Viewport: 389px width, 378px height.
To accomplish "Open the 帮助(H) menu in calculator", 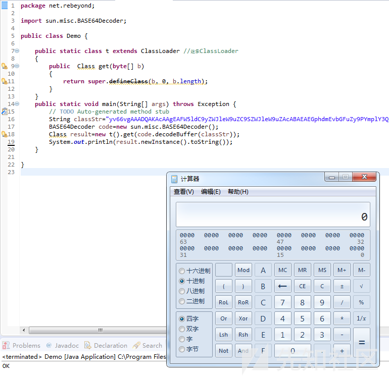I will [x=238, y=192].
